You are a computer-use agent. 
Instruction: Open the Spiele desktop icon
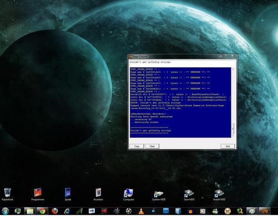pos(68,194)
